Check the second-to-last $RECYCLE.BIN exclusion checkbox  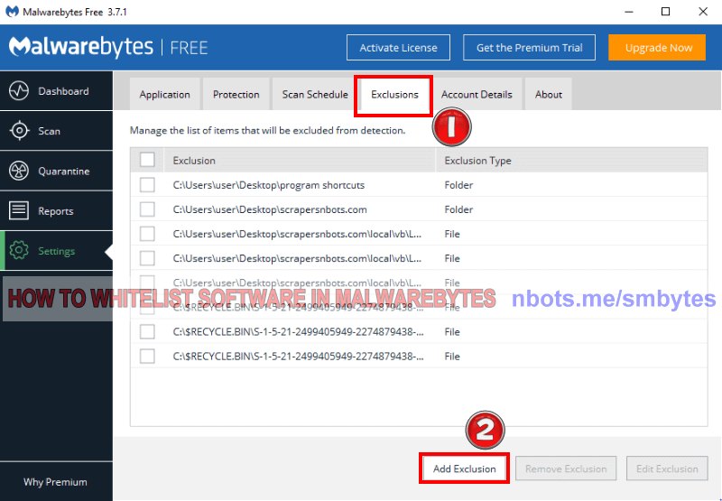coord(147,331)
